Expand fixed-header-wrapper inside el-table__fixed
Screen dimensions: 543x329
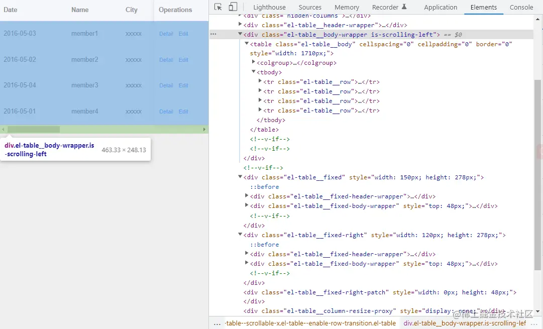pyautogui.click(x=247, y=196)
